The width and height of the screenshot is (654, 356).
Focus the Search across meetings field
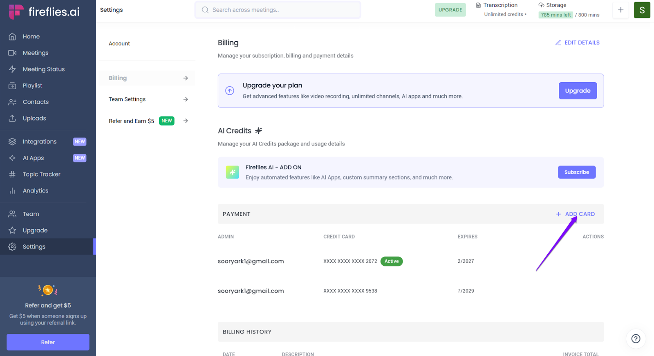click(x=278, y=10)
